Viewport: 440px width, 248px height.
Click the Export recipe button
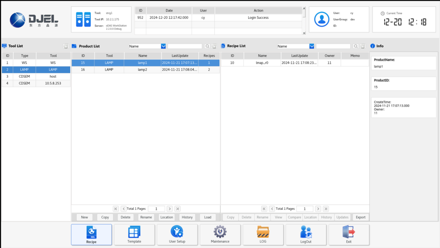(361, 217)
